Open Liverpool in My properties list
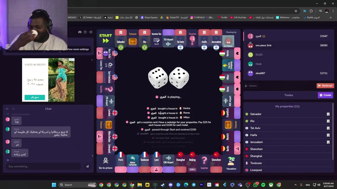 point(287,170)
